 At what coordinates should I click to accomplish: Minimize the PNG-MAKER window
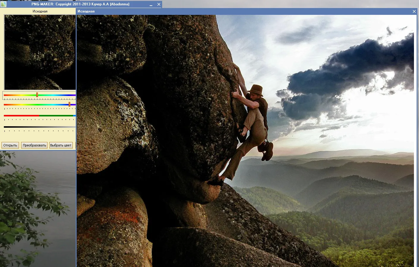point(151,4)
